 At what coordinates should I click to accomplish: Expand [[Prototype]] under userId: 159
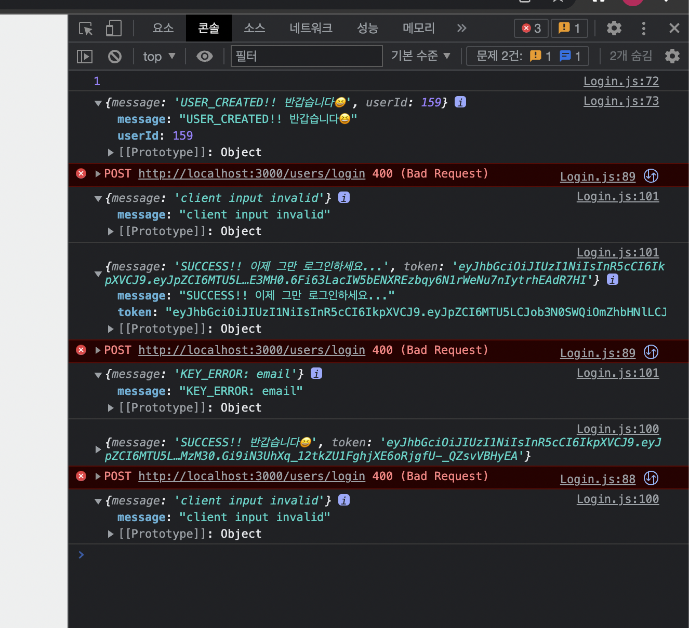point(111,153)
